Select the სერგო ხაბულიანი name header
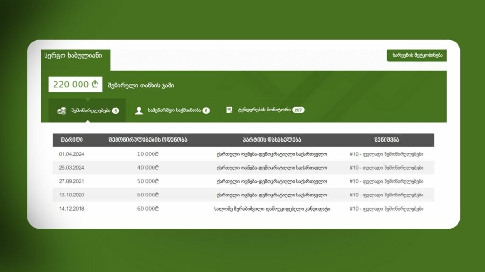This screenshot has width=485, height=272. pos(74,55)
